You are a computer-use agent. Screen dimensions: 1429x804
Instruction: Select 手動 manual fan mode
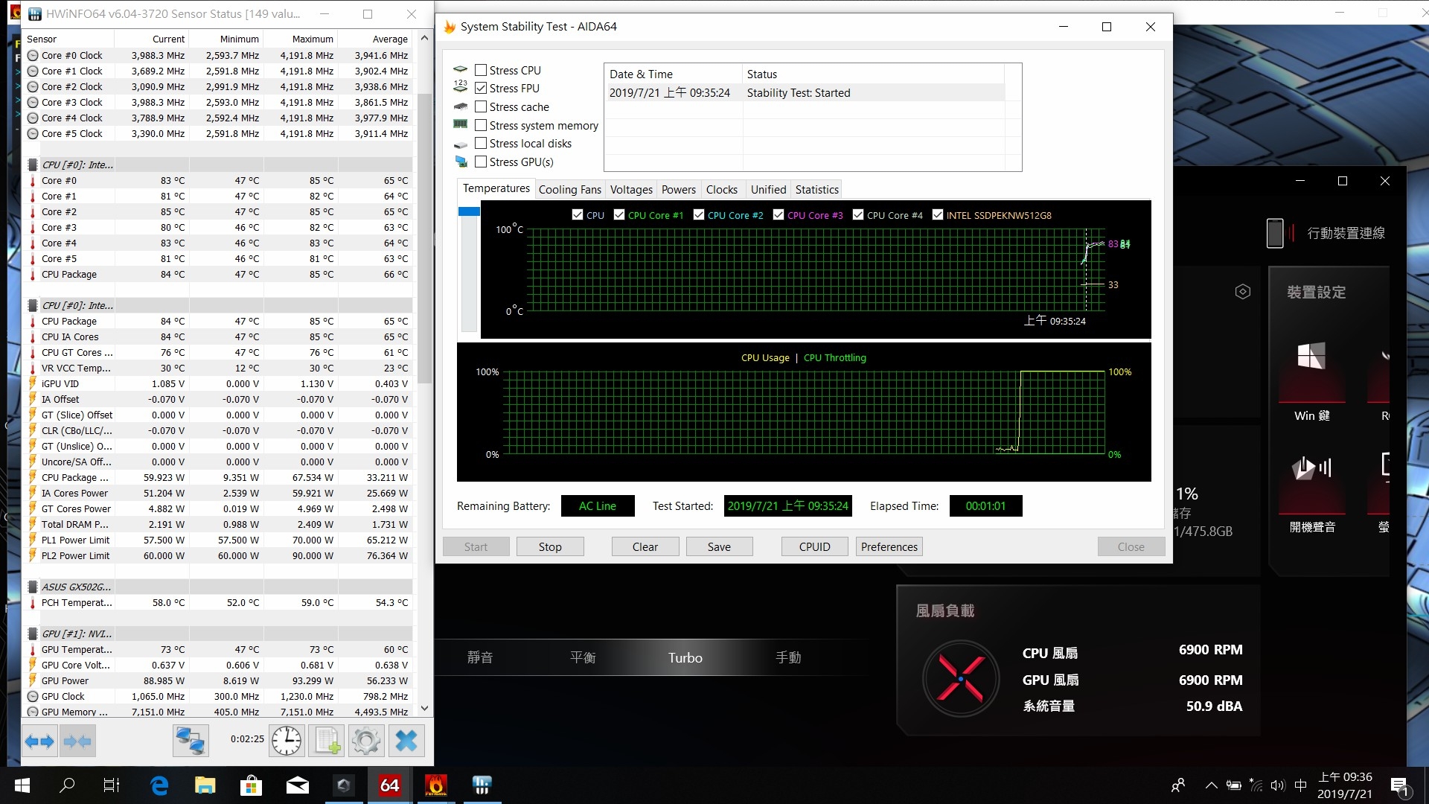[x=788, y=657]
